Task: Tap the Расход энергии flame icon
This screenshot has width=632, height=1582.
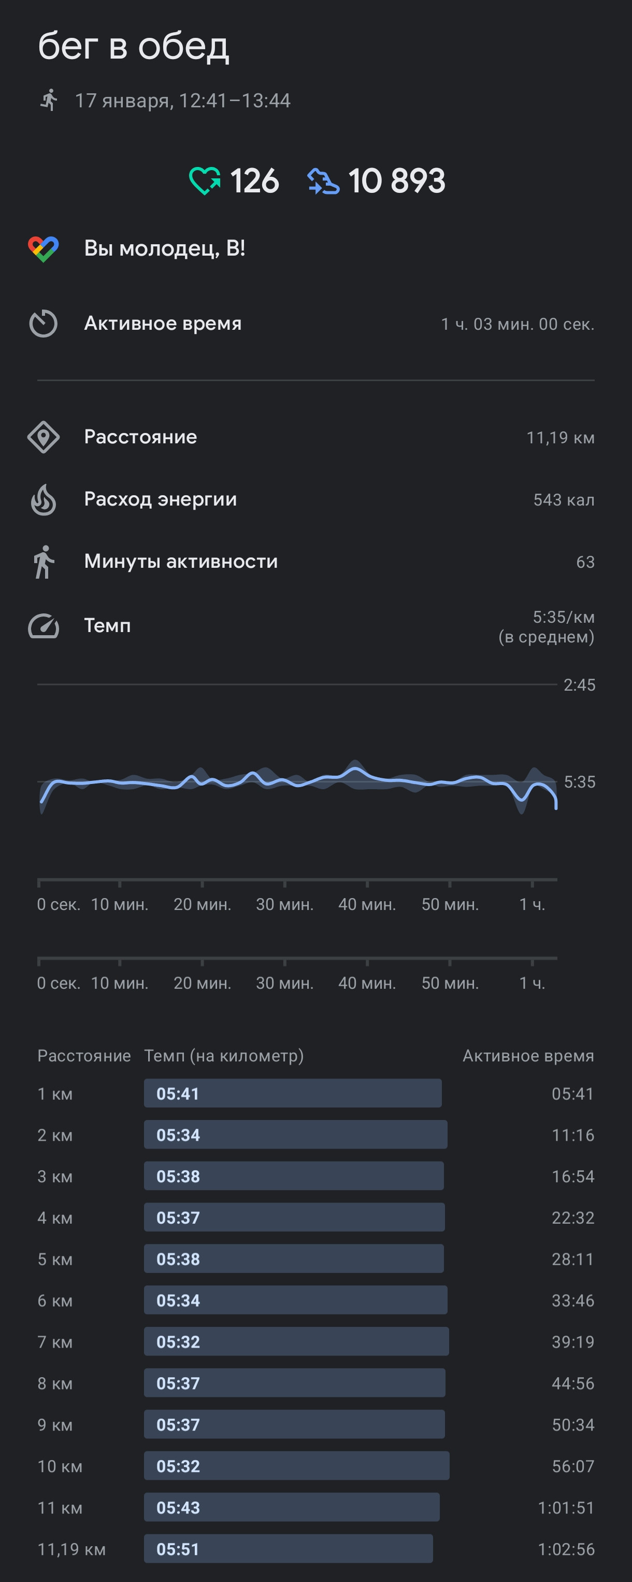Action: 43,499
